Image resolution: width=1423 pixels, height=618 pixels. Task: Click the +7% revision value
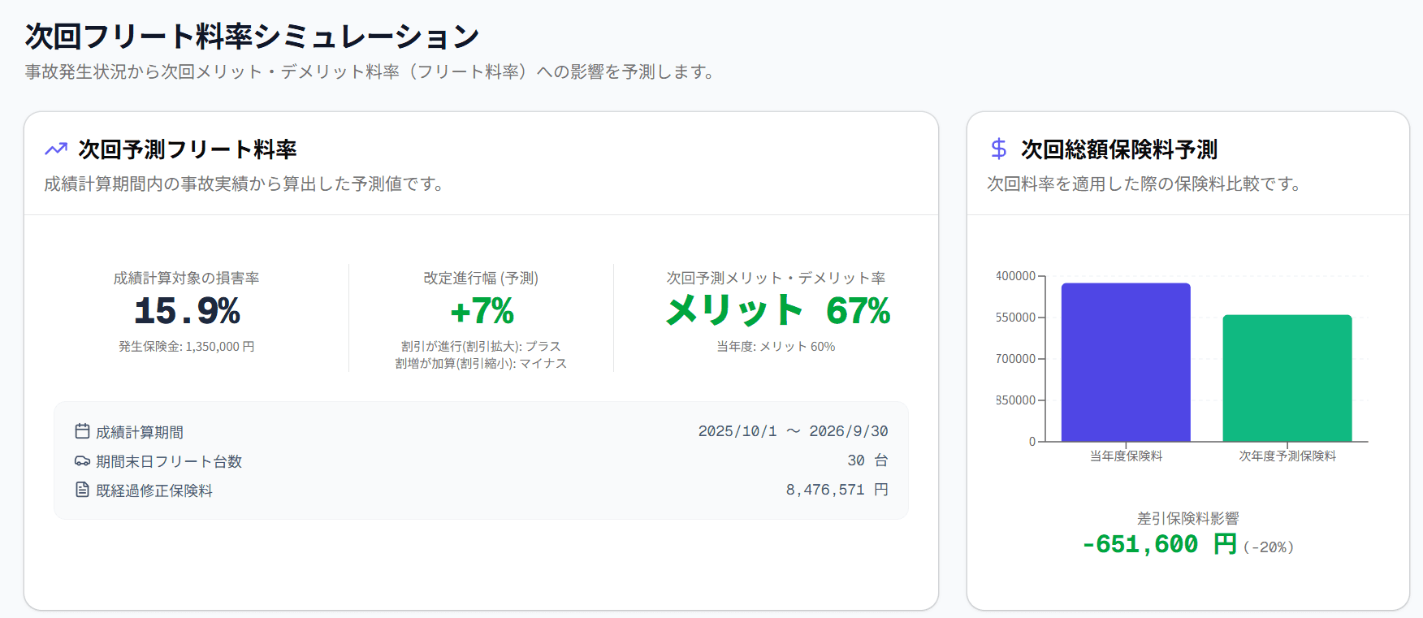(482, 311)
